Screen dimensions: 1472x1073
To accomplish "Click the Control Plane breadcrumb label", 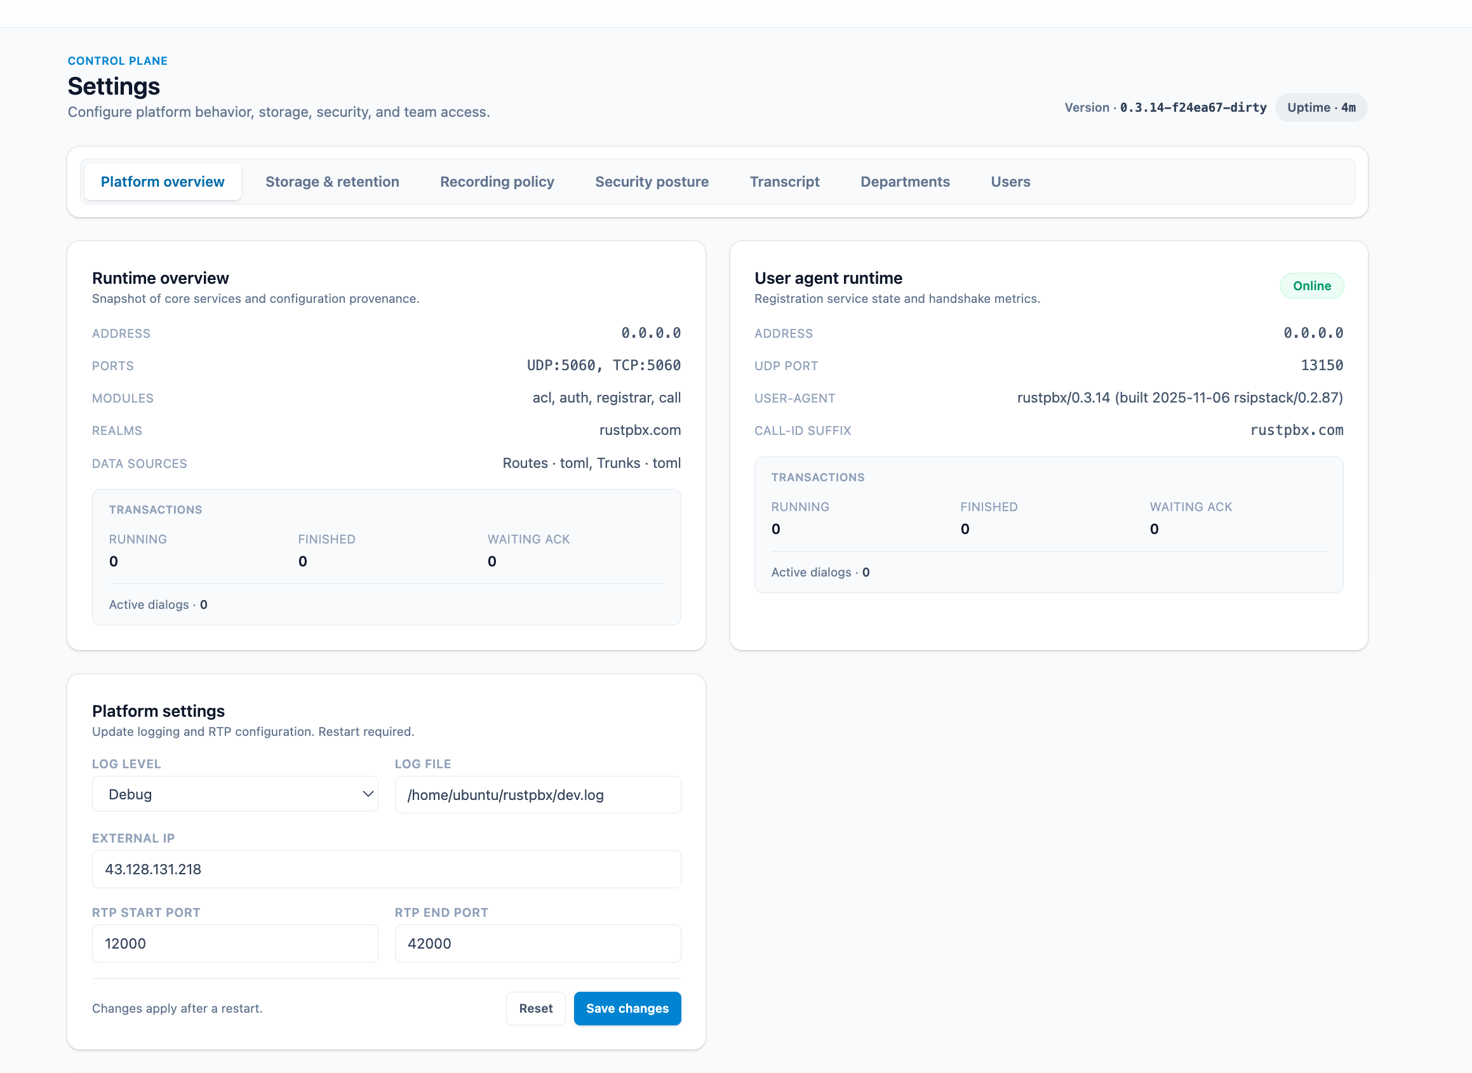I will pyautogui.click(x=117, y=61).
